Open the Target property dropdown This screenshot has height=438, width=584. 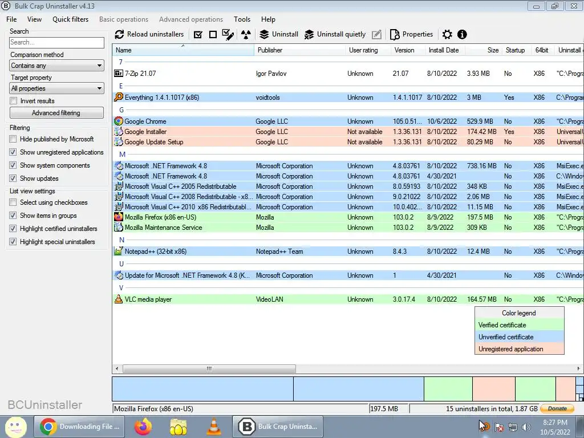[56, 88]
